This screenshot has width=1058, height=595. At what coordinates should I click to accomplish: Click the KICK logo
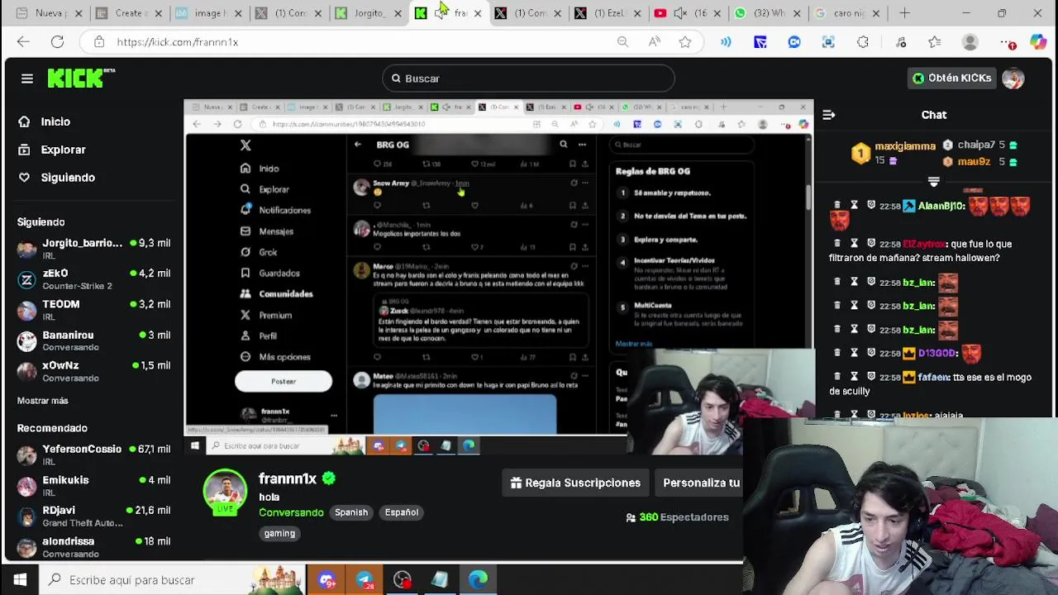coord(81,78)
